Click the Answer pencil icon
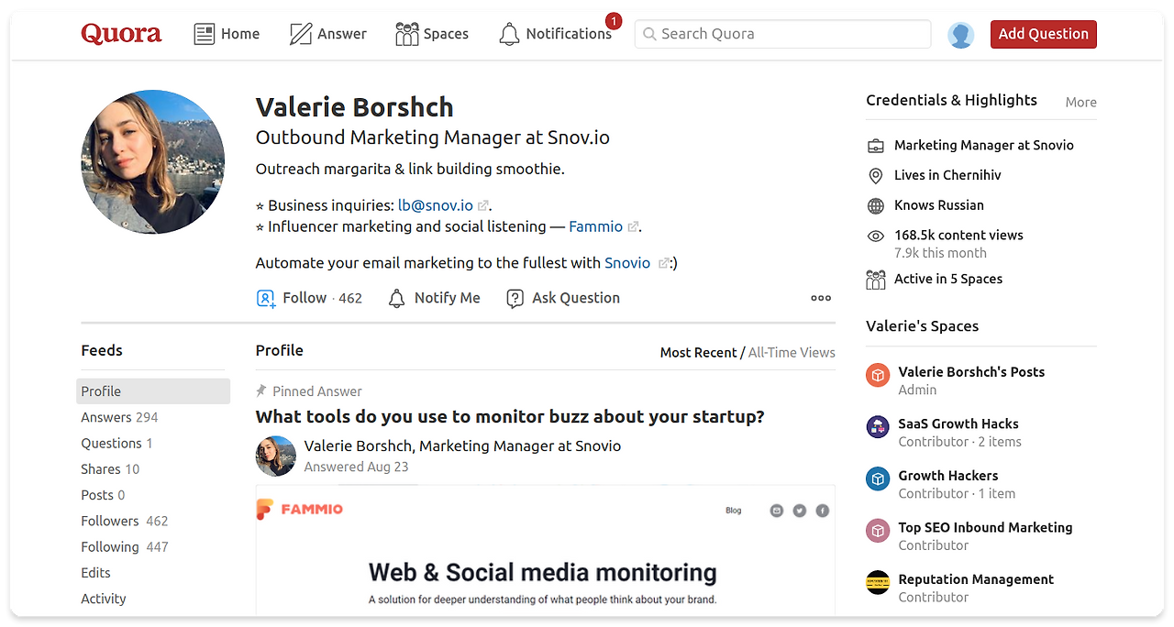 coord(301,35)
